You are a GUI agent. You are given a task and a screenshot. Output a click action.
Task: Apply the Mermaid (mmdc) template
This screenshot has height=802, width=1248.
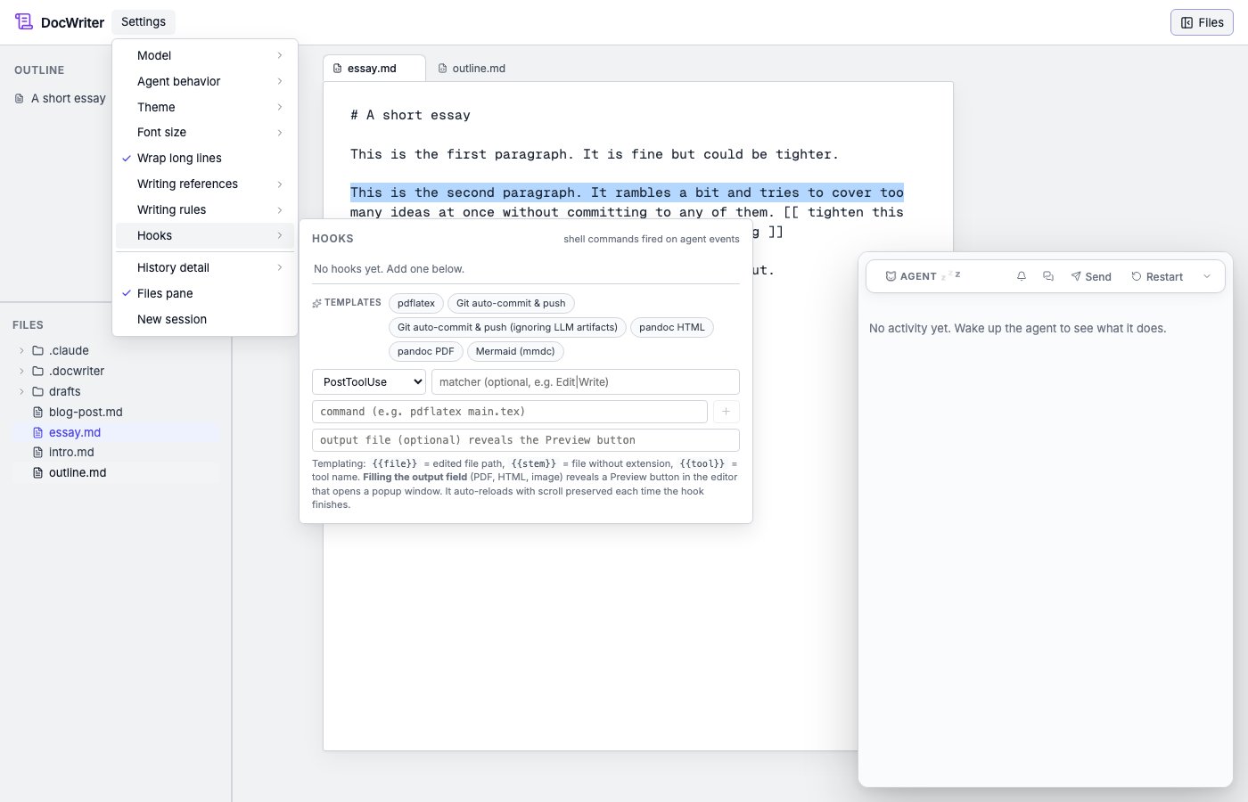point(515,351)
